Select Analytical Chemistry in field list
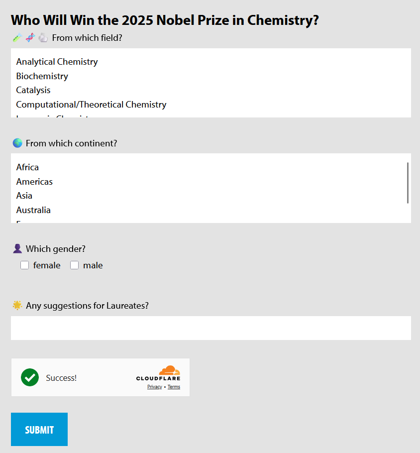The image size is (420, 453). (57, 62)
